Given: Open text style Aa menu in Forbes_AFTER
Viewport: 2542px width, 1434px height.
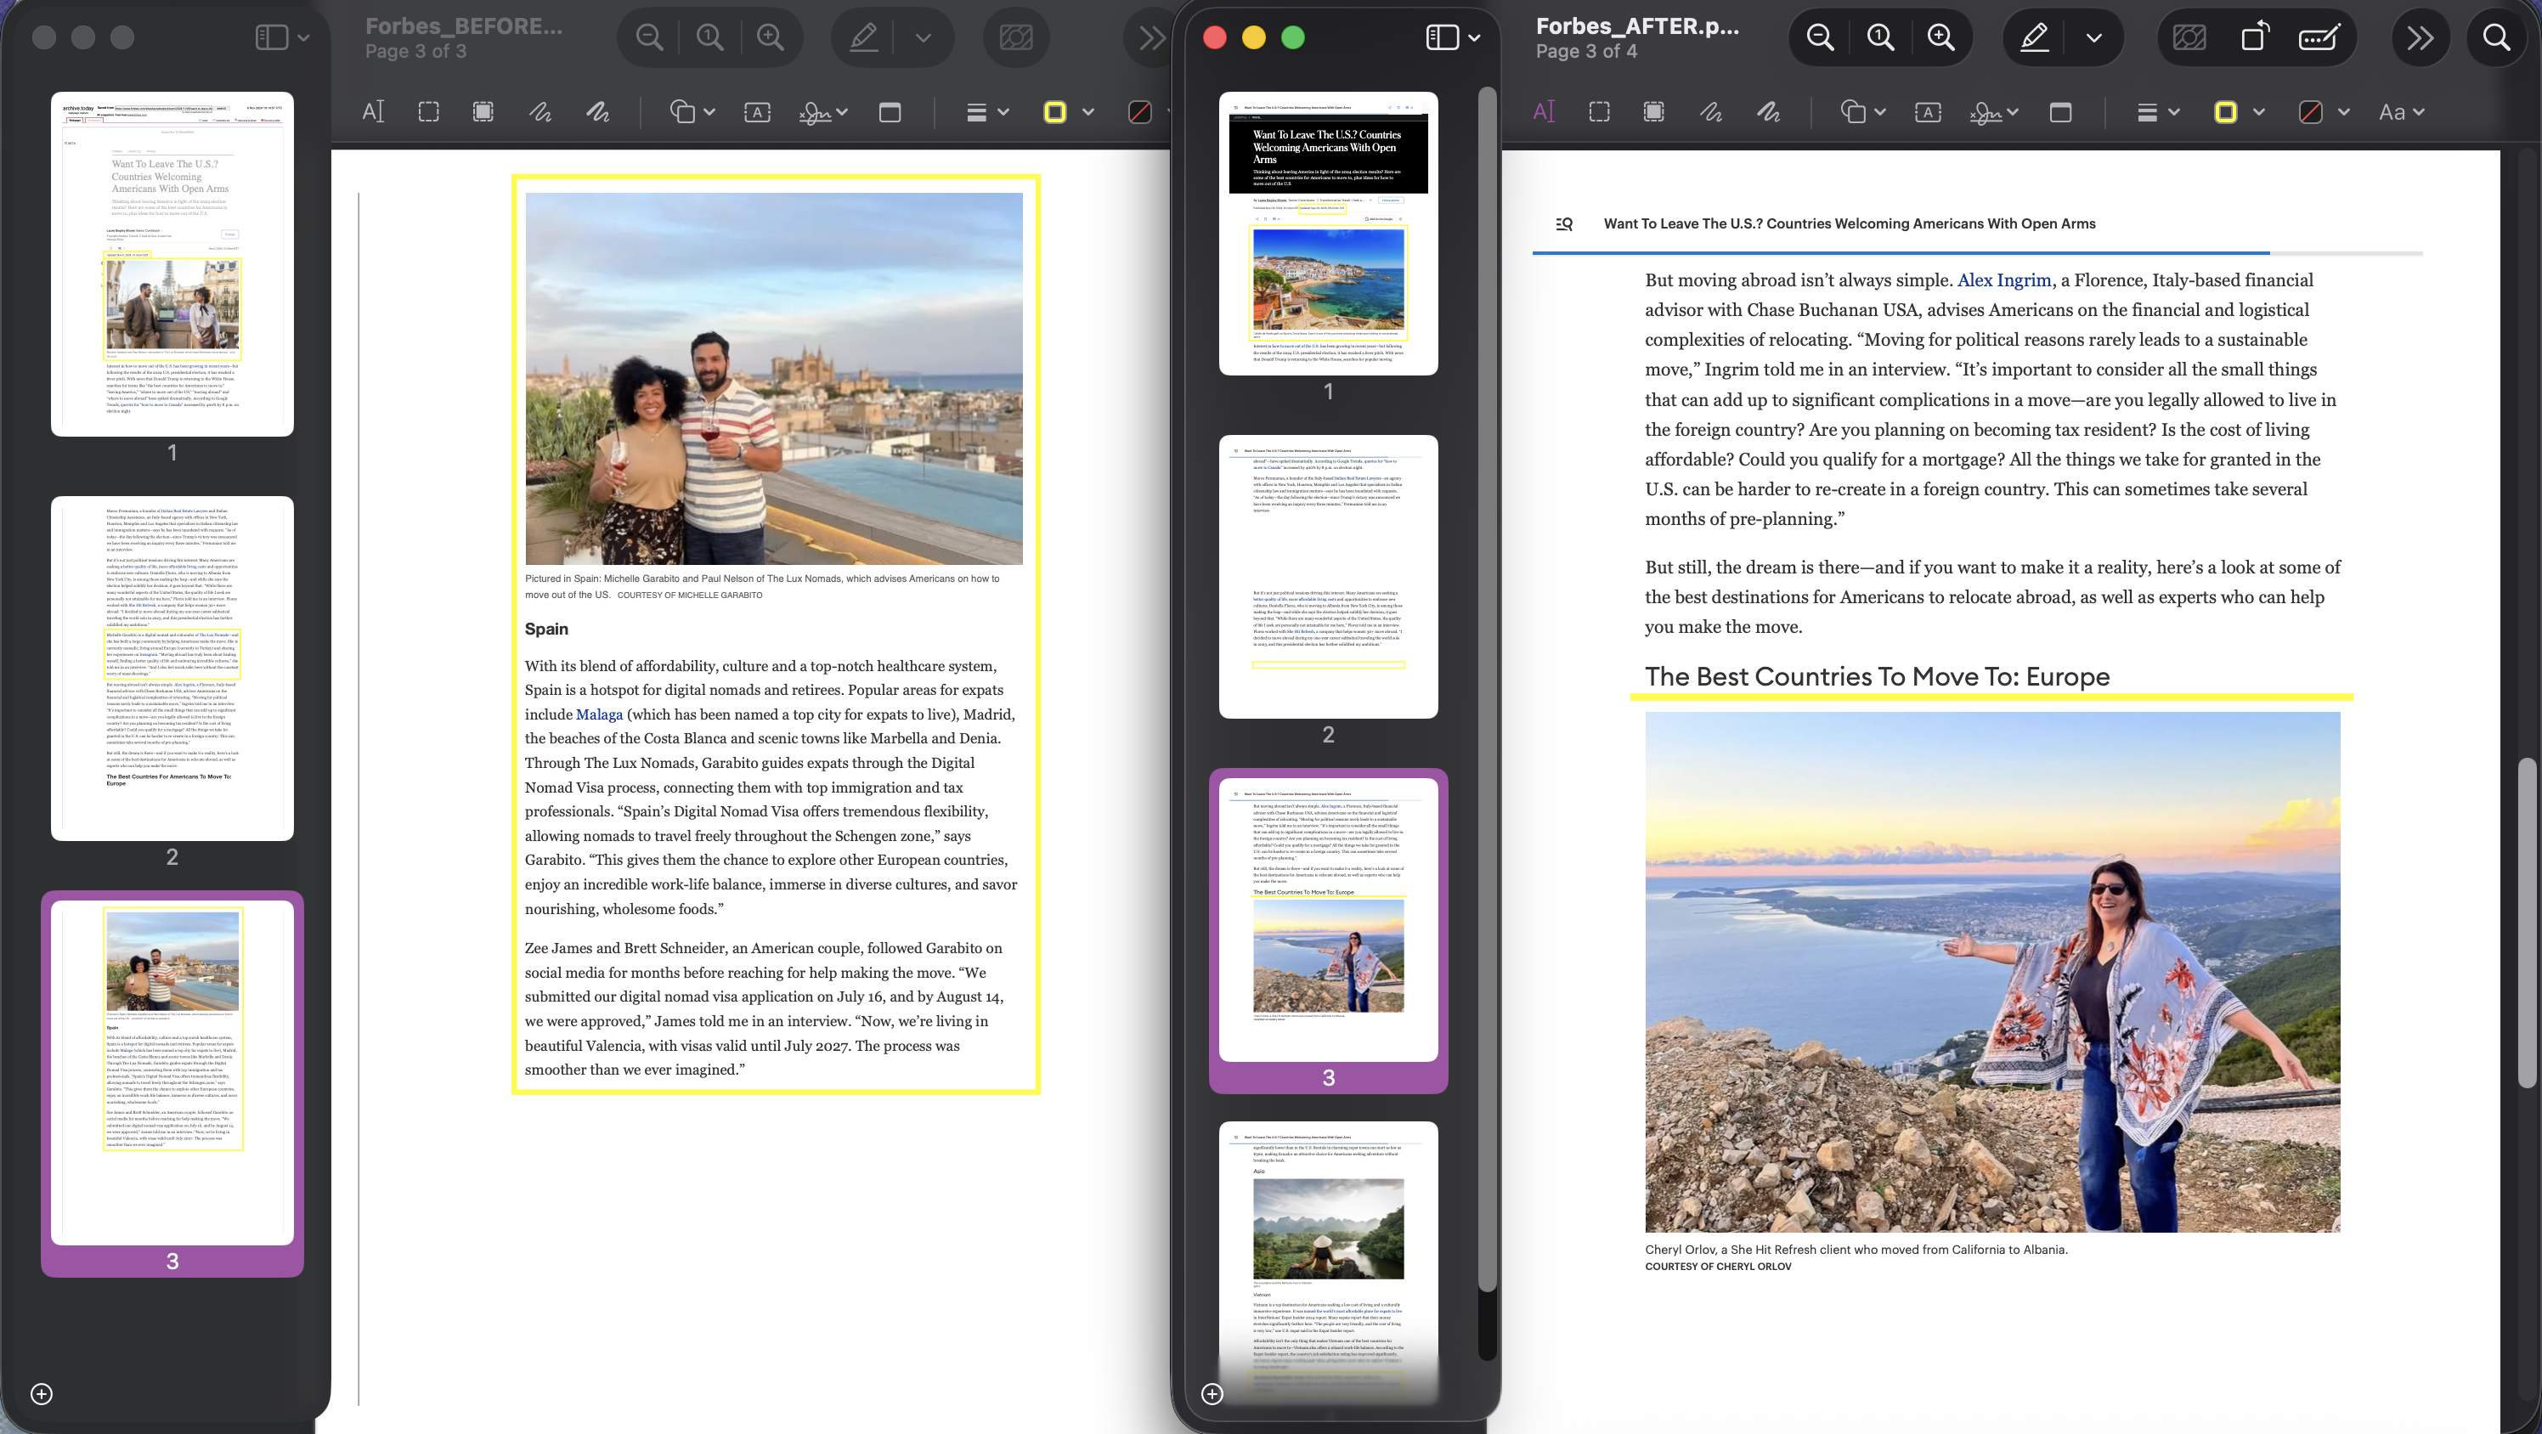Looking at the screenshot, I should click(2401, 111).
